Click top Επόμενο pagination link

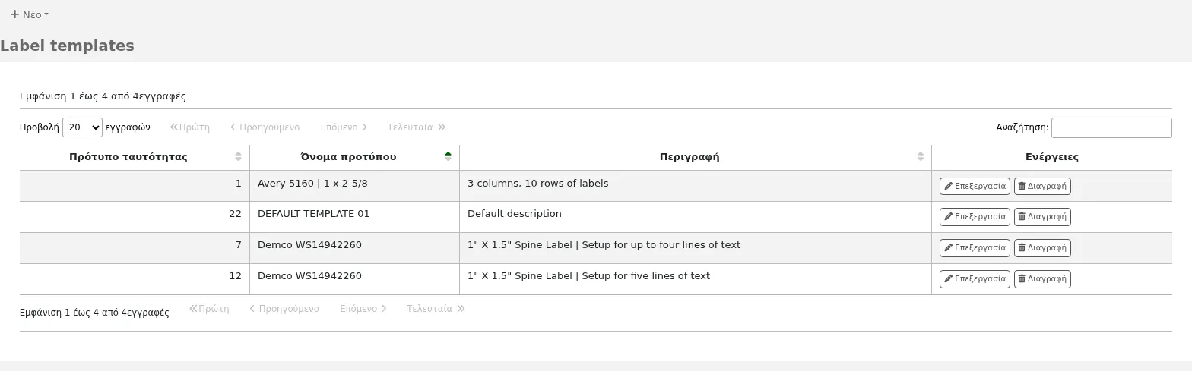click(x=344, y=127)
